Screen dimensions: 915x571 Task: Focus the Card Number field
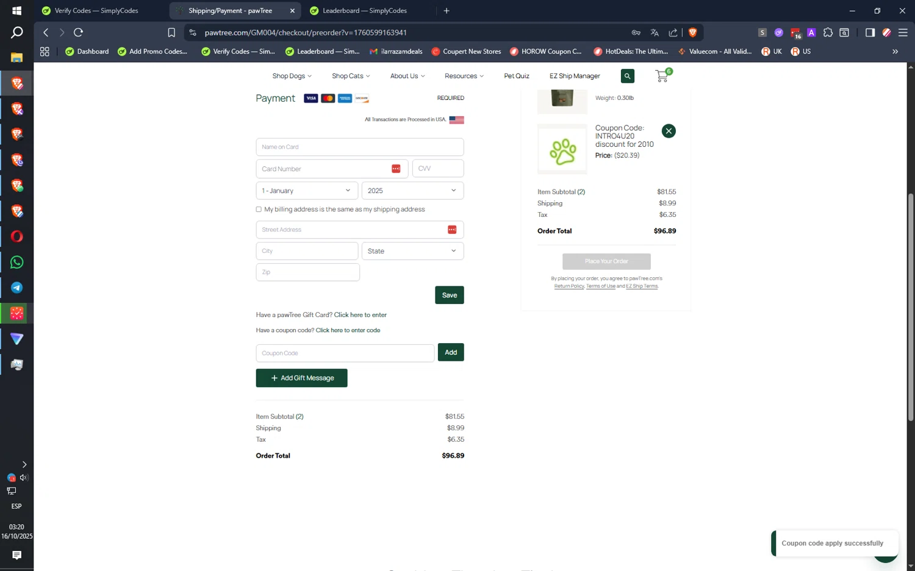(x=332, y=169)
